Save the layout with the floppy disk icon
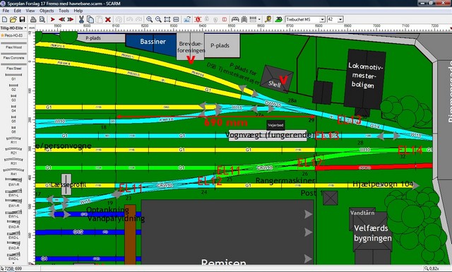The height and width of the screenshot is (272, 452). click(x=22, y=19)
